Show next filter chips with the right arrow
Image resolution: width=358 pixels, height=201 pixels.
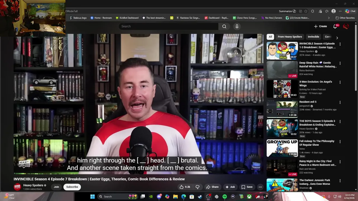pyautogui.click(x=337, y=38)
